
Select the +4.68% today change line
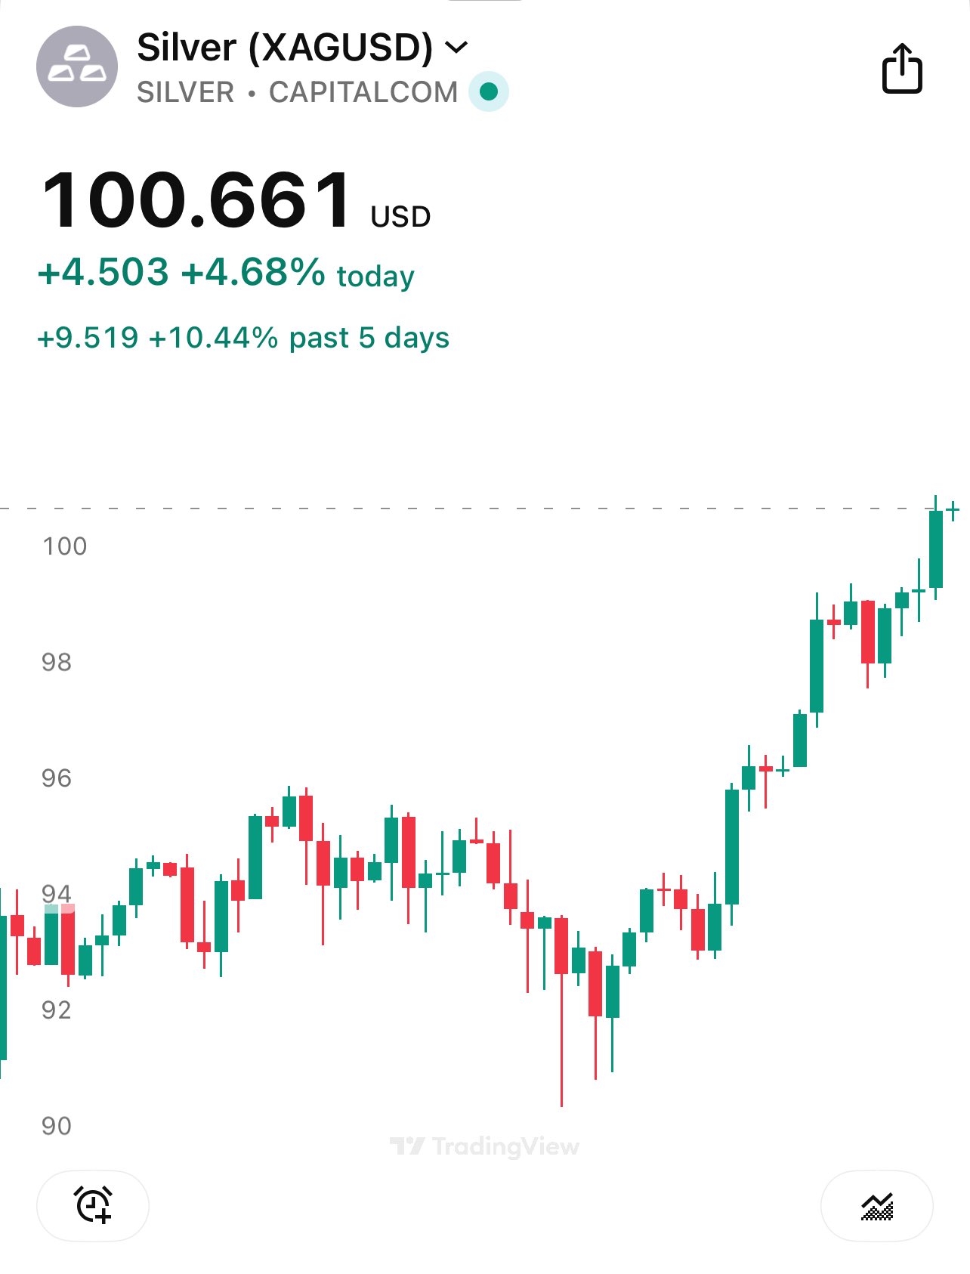click(226, 273)
